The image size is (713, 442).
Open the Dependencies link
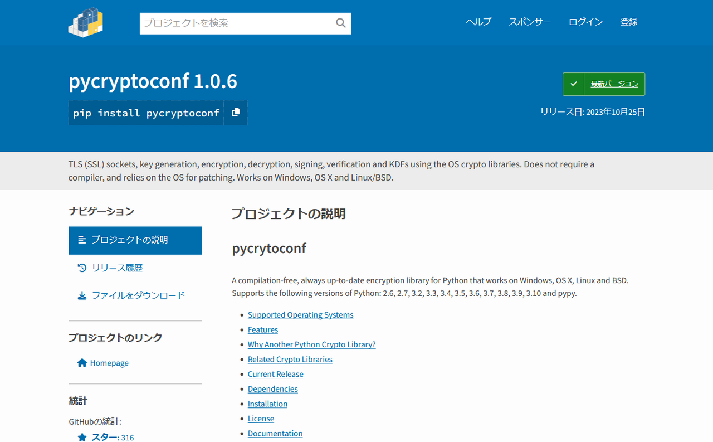273,389
